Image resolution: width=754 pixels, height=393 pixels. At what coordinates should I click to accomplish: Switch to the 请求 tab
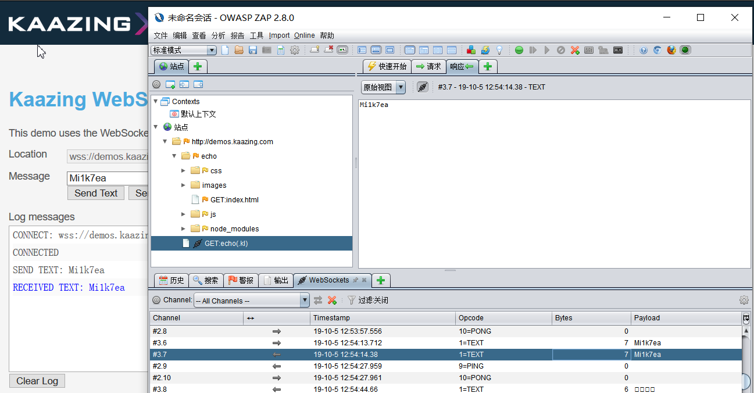(428, 66)
